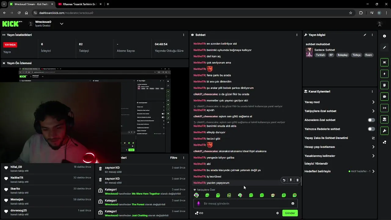This screenshot has width=391, height=220.
Task: Switch to RRaenee YouTube tab
Action: pyautogui.click(x=79, y=4)
